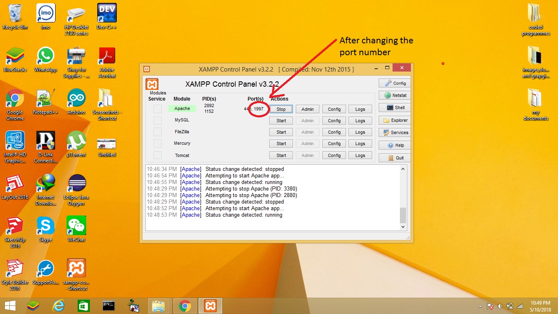
Task: Toggle the MySQL service checkbox
Action: [157, 120]
